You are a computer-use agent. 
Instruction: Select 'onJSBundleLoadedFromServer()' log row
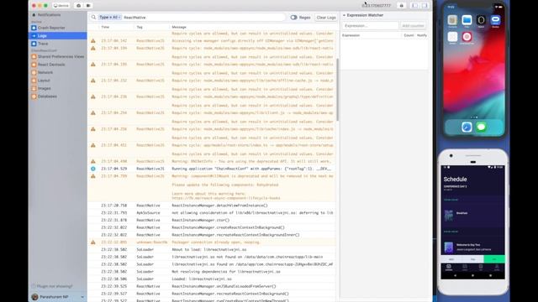click(x=212, y=286)
